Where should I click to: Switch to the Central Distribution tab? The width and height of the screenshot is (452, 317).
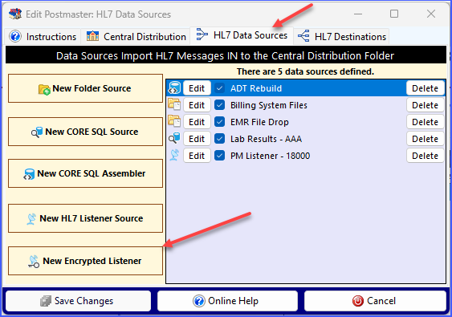[136, 37]
